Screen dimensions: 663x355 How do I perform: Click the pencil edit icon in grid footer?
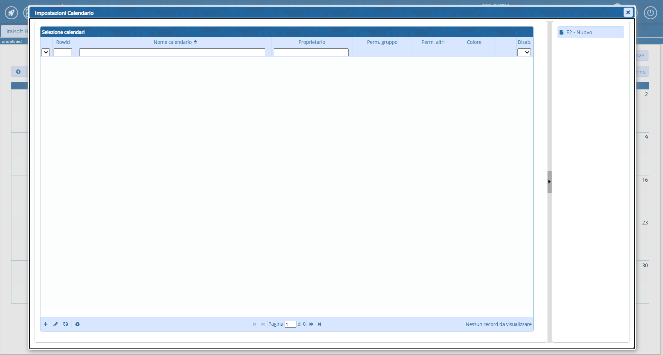[x=55, y=324]
